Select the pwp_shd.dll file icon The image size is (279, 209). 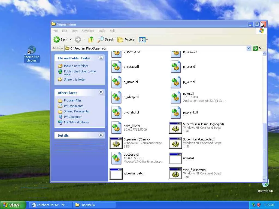(x=116, y=112)
